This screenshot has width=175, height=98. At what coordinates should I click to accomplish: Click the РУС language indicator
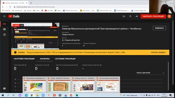click(158, 95)
